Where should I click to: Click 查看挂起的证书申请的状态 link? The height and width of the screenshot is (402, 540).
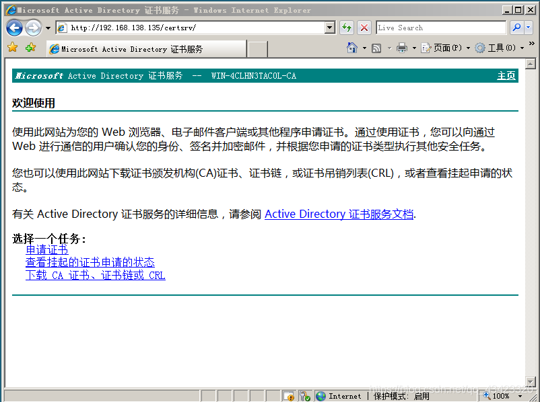tap(90, 262)
